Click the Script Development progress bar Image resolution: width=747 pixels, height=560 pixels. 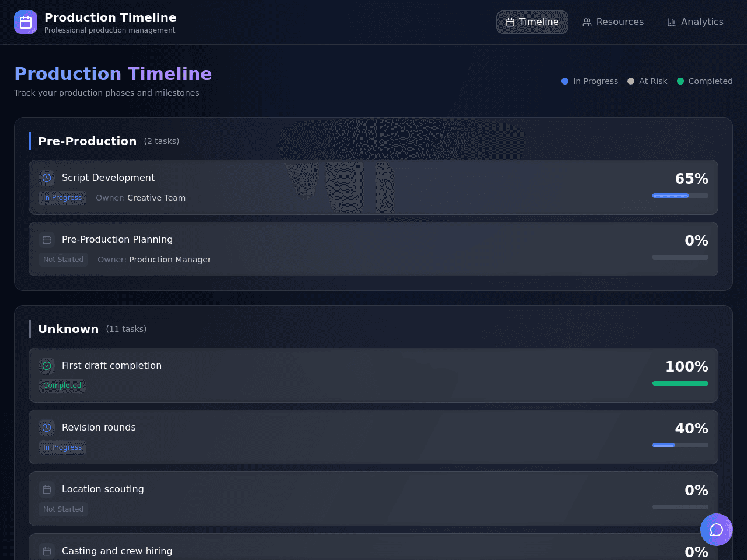point(680,195)
